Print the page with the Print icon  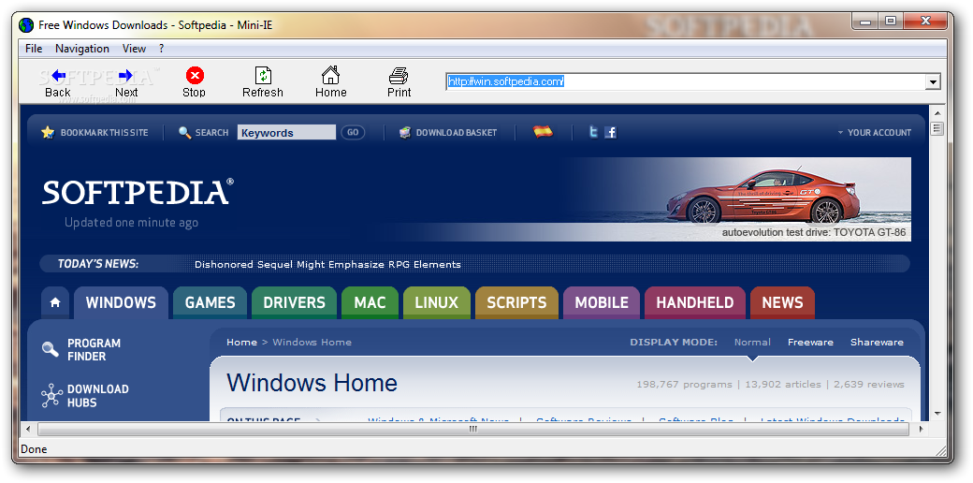point(399,76)
